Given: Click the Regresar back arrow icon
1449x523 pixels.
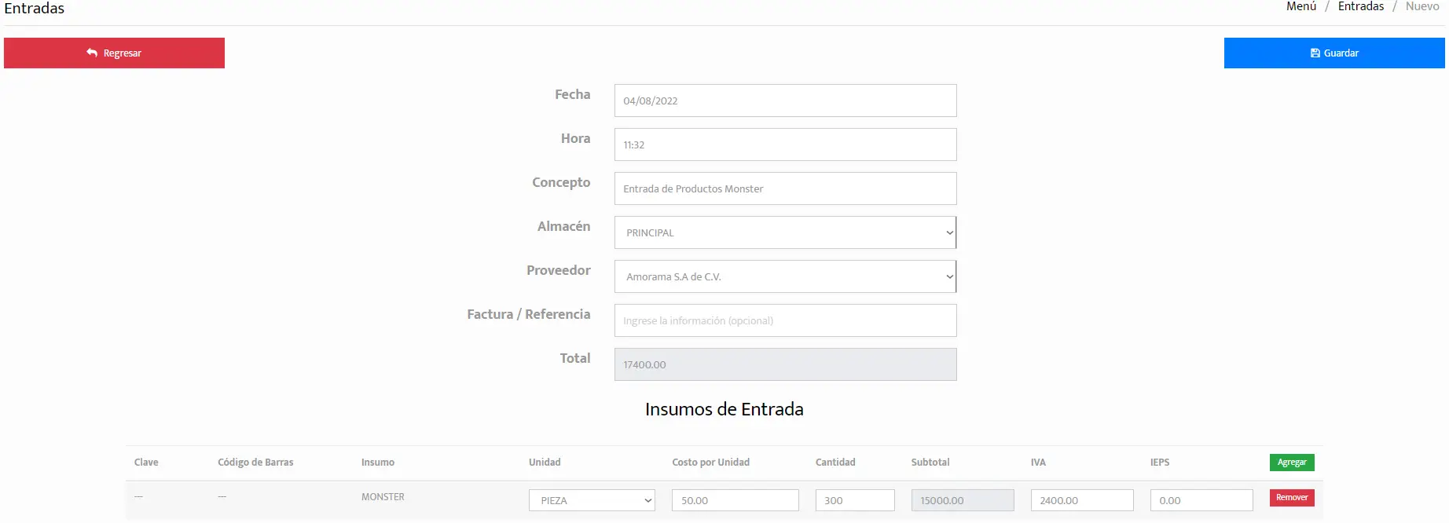Looking at the screenshot, I should point(92,53).
